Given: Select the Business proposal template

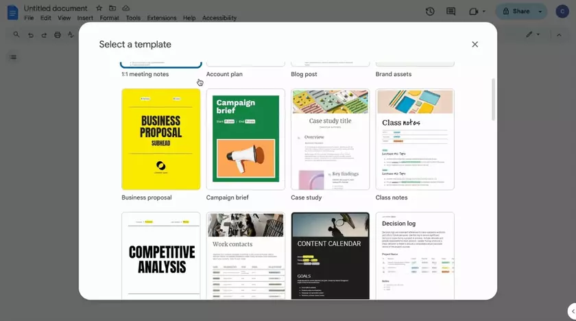Looking at the screenshot, I should click(161, 139).
